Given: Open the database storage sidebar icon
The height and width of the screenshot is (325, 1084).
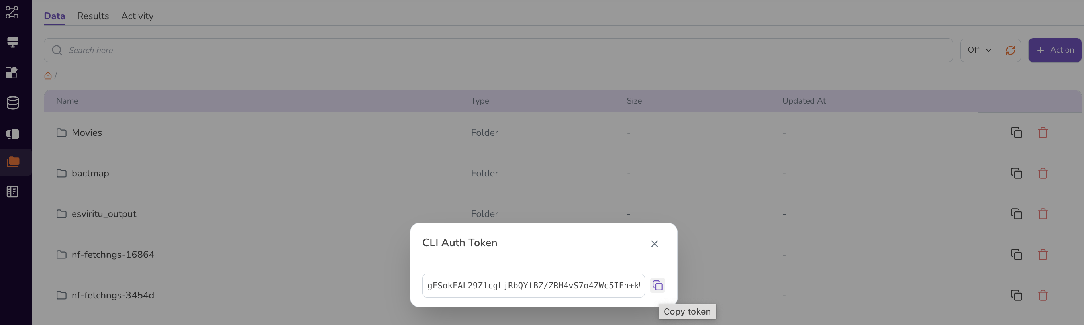Looking at the screenshot, I should (13, 103).
